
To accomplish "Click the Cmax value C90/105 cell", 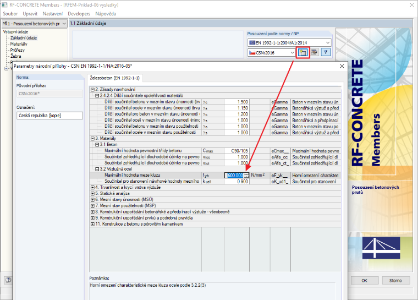I will [x=237, y=151].
